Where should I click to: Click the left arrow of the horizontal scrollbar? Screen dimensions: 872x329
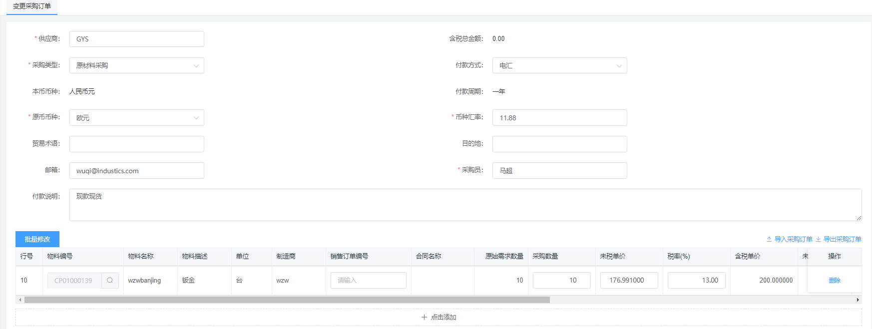point(20,300)
